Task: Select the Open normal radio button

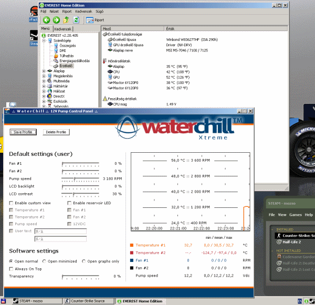Action: tap(11, 261)
